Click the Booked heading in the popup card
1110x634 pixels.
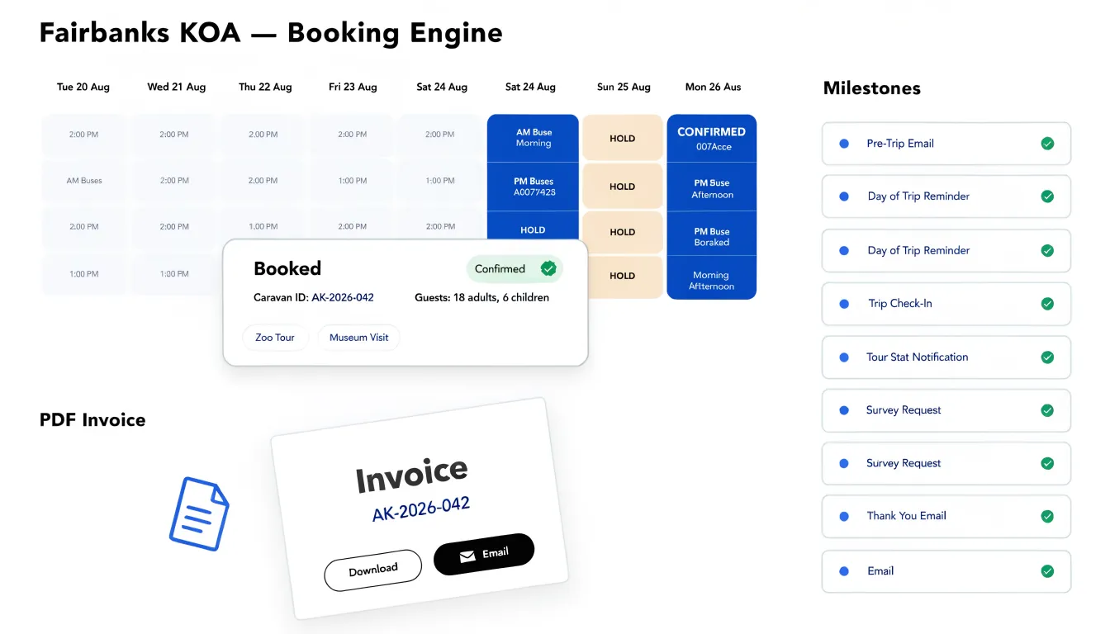click(x=287, y=268)
